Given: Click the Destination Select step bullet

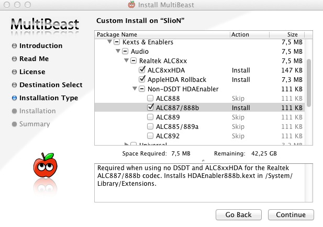Looking at the screenshot, I should click(14, 85).
